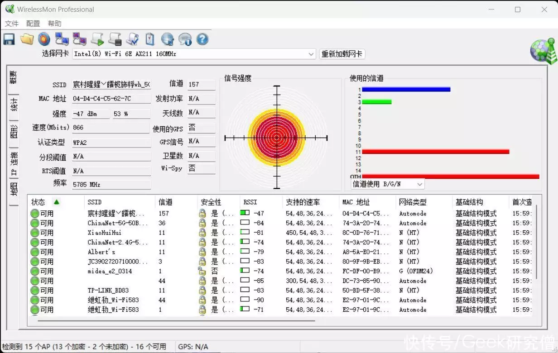The width and height of the screenshot is (558, 353).
Task: Click the Open folder toolbar icon
Action: (x=27, y=39)
